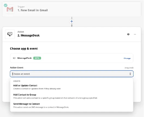144x117 pixels.
Task: Click the BETA badge next to MessageDesk
Action: 37,58
